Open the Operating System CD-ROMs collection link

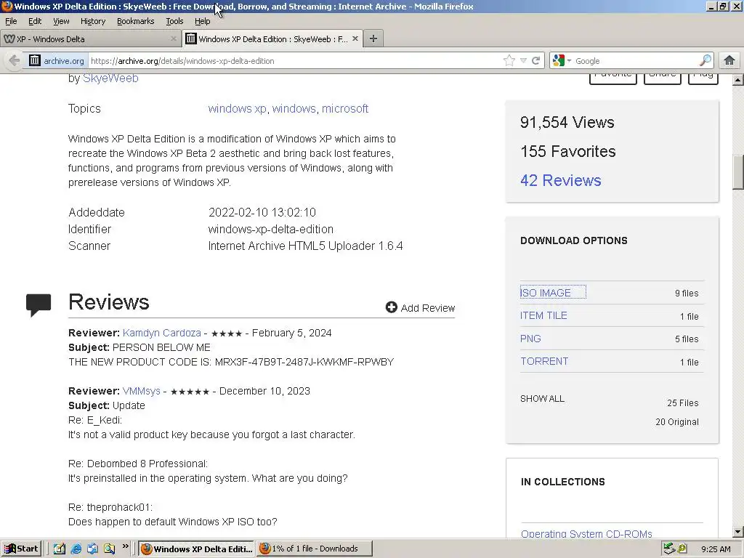pos(586,533)
